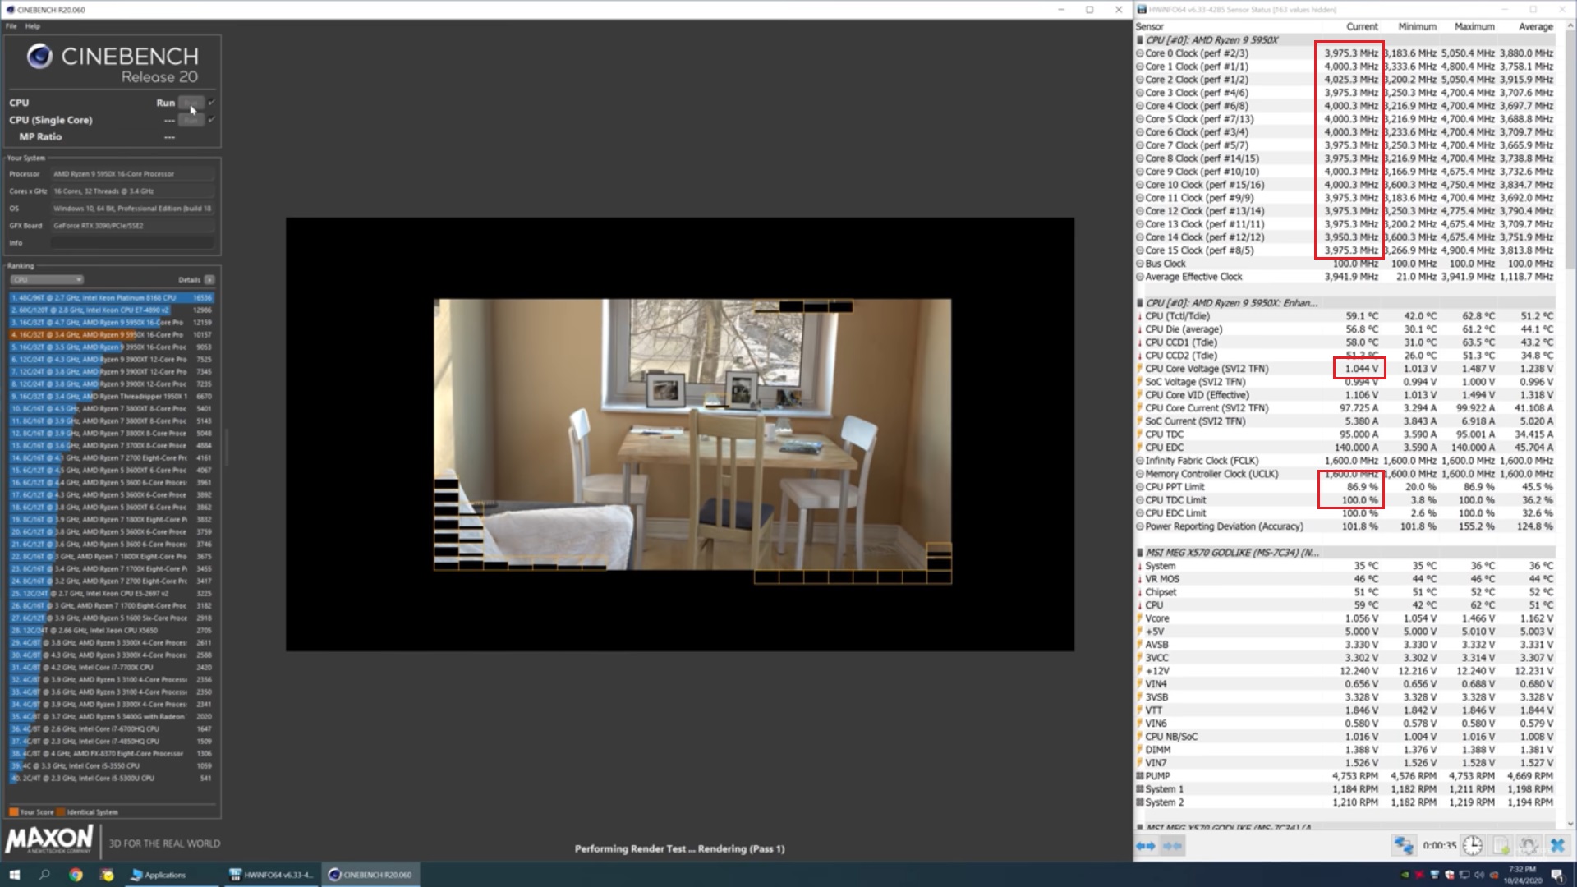Toggle CPU (Single Core) test checkbox
Image resolution: width=1577 pixels, height=887 pixels.
click(x=212, y=120)
